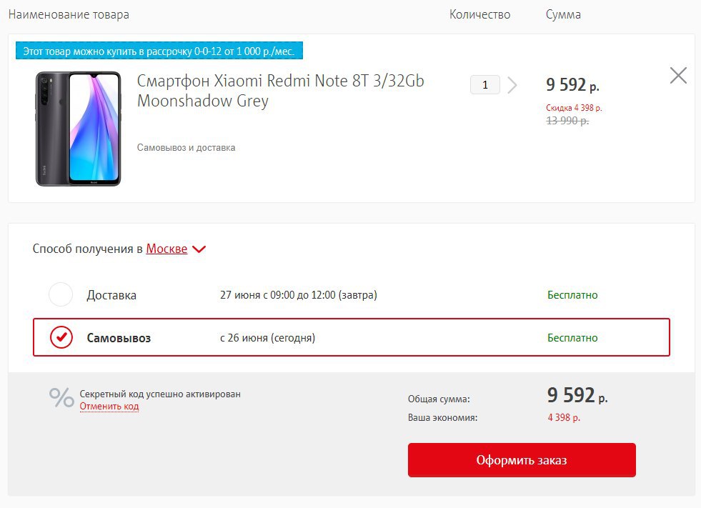701x508 pixels.
Task: Click the Скидка 4 398 р. discount text
Action: (x=574, y=108)
